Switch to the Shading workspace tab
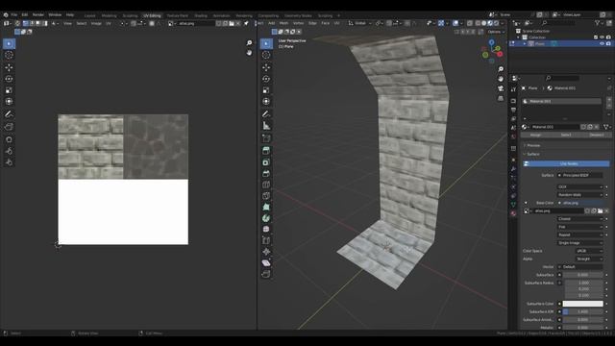Screen dimensions: 615x346 (x=201, y=15)
